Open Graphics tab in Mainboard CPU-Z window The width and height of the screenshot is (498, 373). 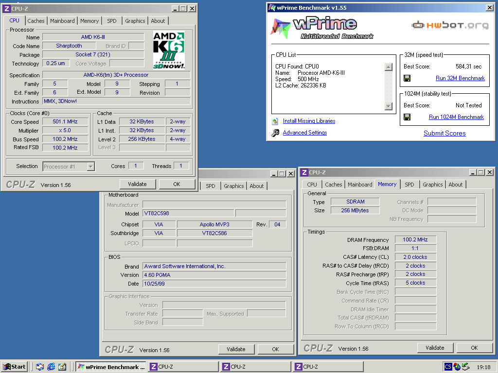click(x=234, y=186)
